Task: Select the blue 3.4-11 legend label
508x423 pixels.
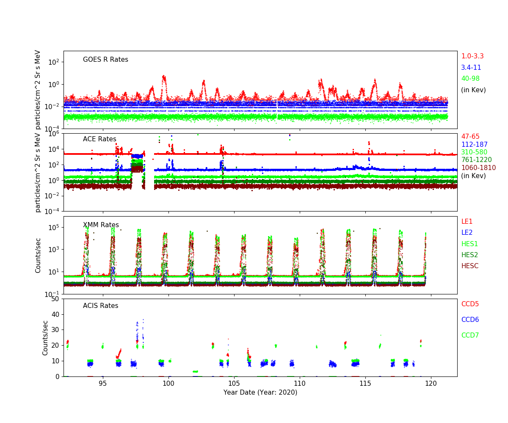Action: [471, 68]
